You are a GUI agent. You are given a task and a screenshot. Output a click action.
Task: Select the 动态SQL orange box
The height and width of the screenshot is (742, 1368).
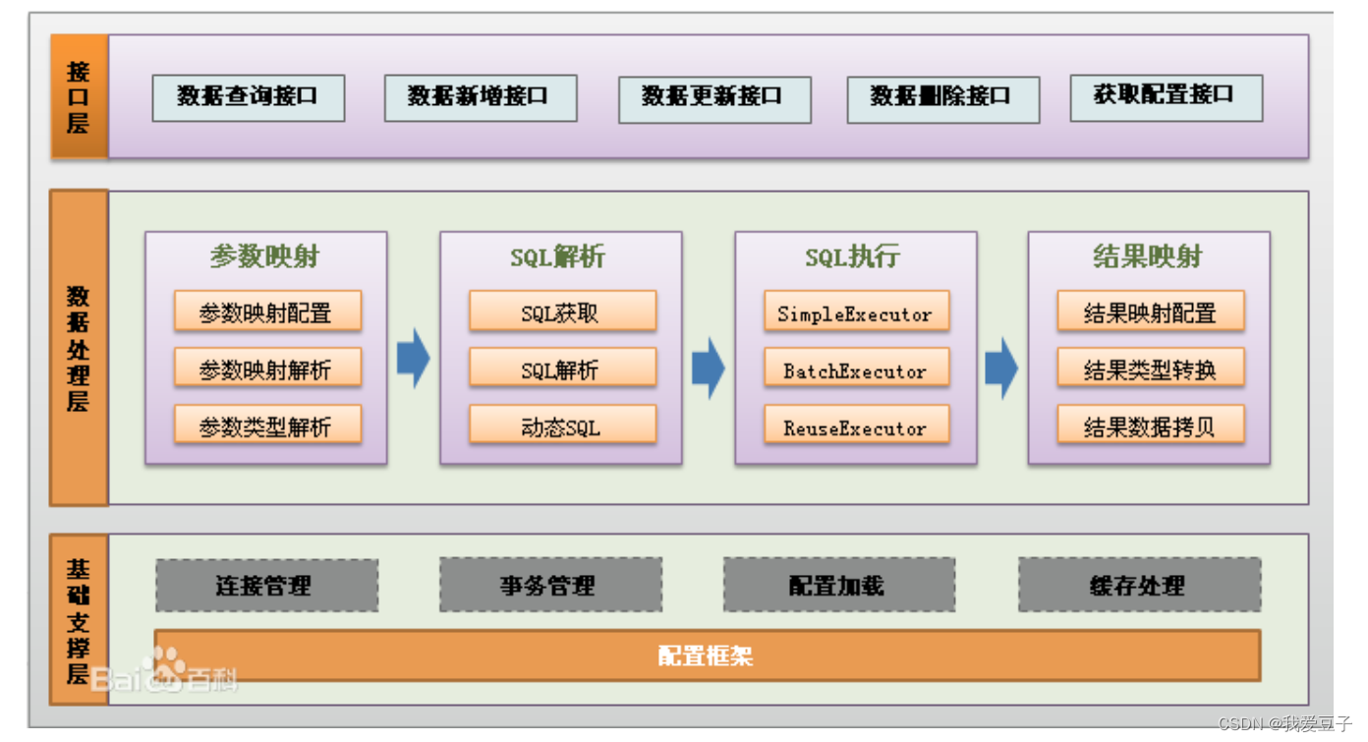562,426
